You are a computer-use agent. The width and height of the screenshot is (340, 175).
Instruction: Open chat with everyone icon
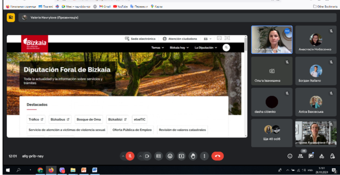(x=311, y=156)
